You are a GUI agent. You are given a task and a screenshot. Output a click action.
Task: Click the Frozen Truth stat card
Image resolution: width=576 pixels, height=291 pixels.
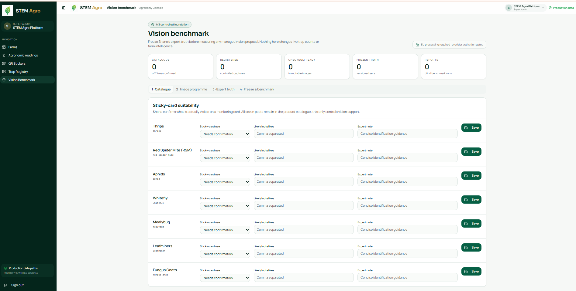[x=385, y=67]
